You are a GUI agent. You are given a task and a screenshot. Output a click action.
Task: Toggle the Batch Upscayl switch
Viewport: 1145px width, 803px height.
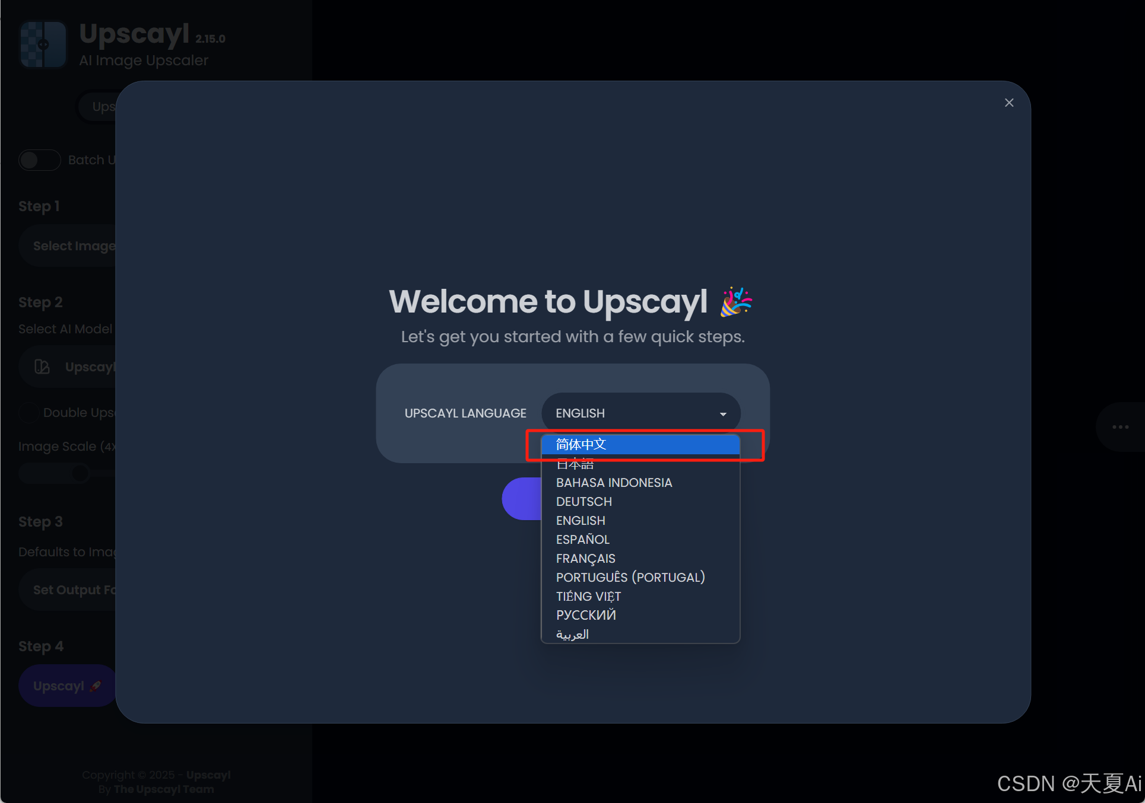pos(39,160)
